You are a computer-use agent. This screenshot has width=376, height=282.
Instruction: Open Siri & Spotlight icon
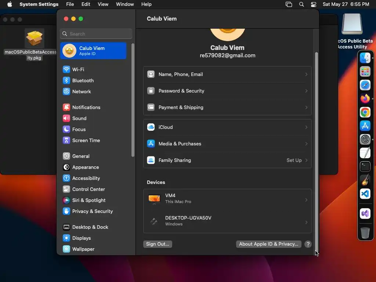(x=66, y=200)
